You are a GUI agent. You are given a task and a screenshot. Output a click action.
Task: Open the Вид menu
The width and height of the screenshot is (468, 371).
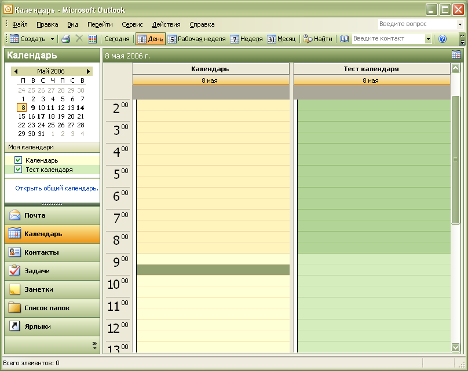[x=72, y=24]
